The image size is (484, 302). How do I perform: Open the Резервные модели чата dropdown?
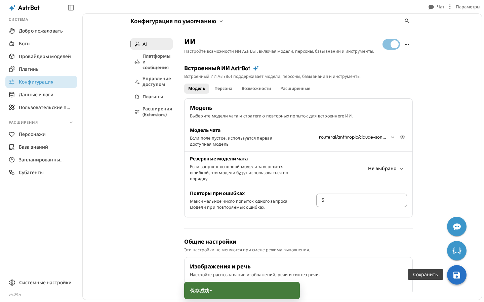point(386,169)
